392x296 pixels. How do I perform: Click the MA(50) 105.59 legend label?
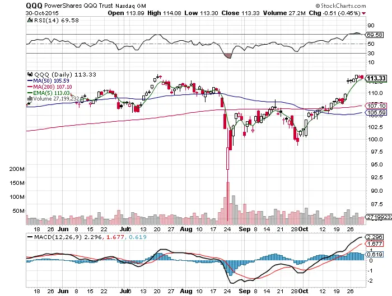pos(52,81)
